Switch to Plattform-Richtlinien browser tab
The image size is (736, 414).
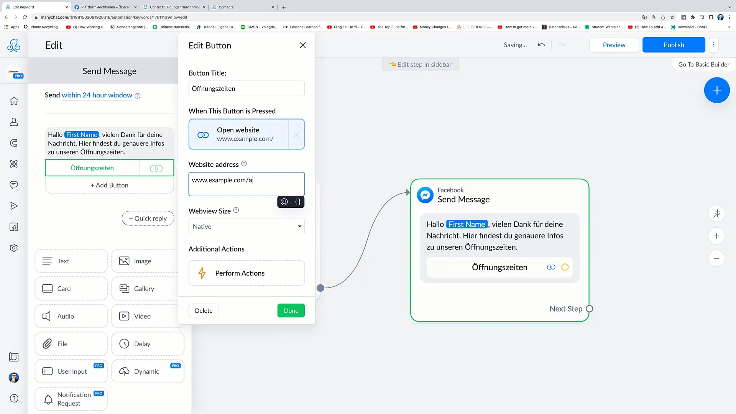point(105,7)
